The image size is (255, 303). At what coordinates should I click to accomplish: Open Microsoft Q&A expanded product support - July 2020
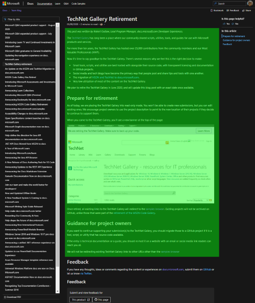click(x=29, y=36)
